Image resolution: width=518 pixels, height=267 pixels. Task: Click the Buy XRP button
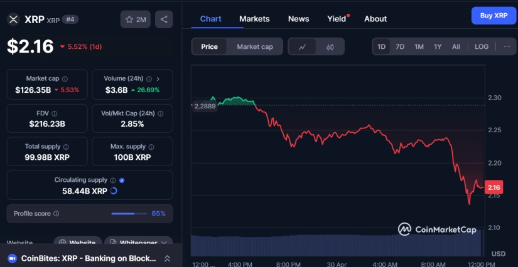(x=494, y=16)
